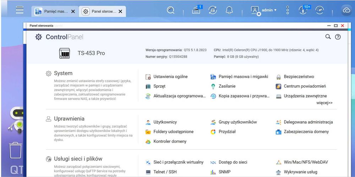The image size is (355, 177).
Task: Click the Urządzenia zewnętrzne device icon
Action: click(278, 96)
